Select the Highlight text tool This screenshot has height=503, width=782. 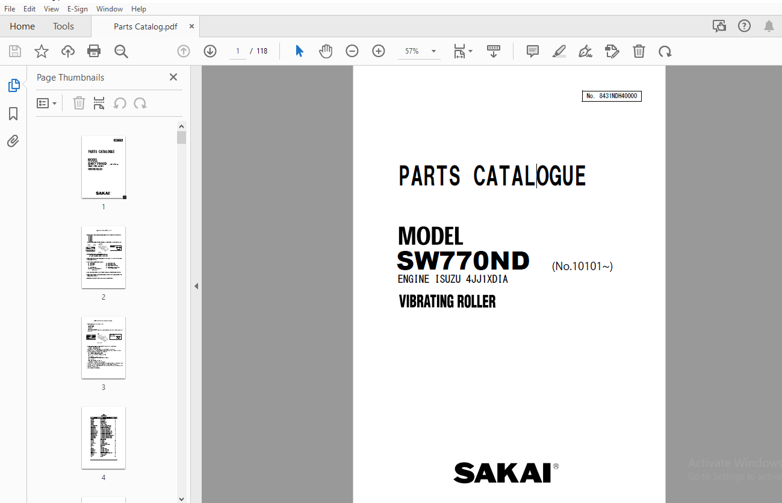pos(559,51)
